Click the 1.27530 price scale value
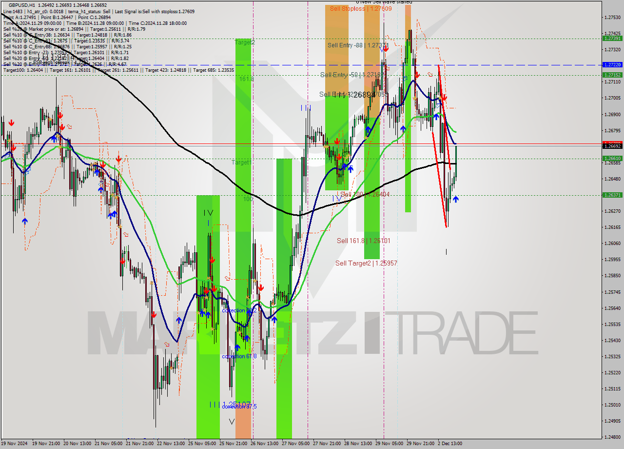Image resolution: width=624 pixels, height=449 pixels. pyautogui.click(x=612, y=18)
